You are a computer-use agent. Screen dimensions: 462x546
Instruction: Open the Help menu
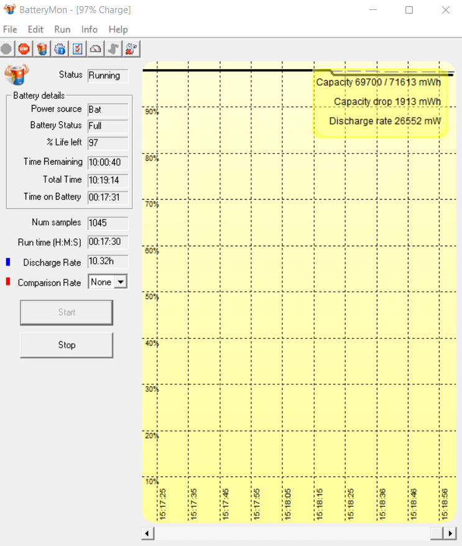[x=118, y=30]
